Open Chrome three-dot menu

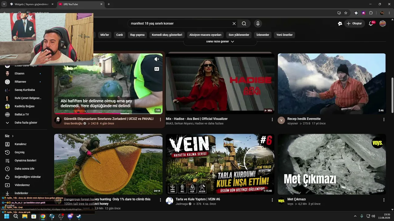389,13
